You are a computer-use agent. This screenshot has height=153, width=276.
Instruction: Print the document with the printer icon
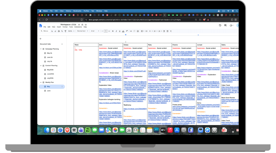tap(59, 31)
